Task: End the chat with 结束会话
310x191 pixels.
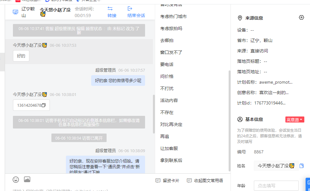Action: pos(136,15)
